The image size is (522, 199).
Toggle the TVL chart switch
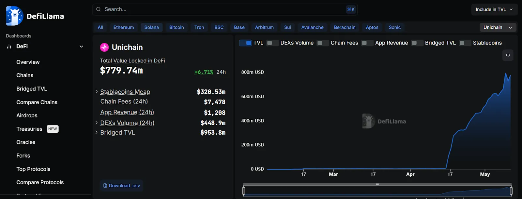[x=245, y=43]
